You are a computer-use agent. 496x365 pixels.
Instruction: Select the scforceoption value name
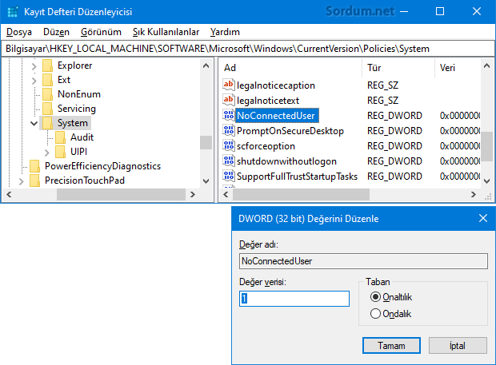[x=266, y=146]
